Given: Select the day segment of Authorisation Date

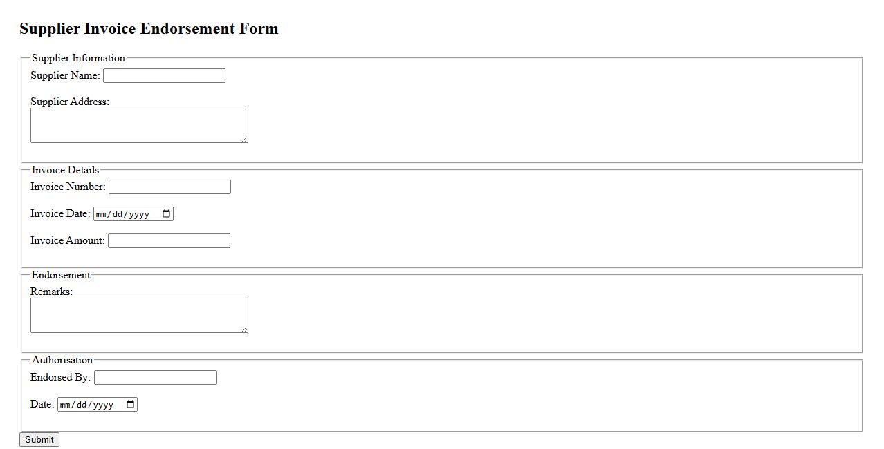Looking at the screenshot, I should 82,405.
